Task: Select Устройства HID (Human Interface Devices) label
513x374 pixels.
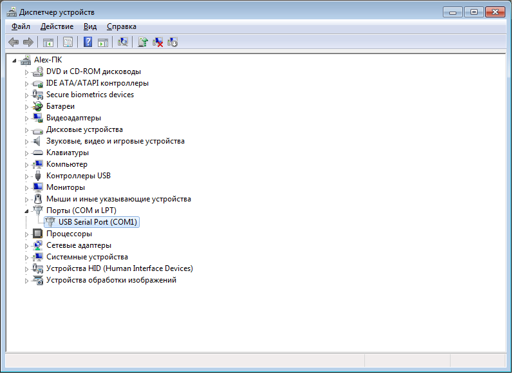Action: point(120,268)
